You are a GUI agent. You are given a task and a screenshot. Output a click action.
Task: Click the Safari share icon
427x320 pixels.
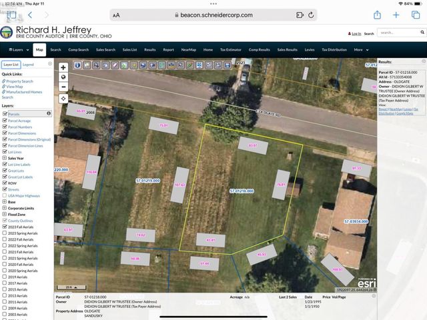click(x=377, y=15)
